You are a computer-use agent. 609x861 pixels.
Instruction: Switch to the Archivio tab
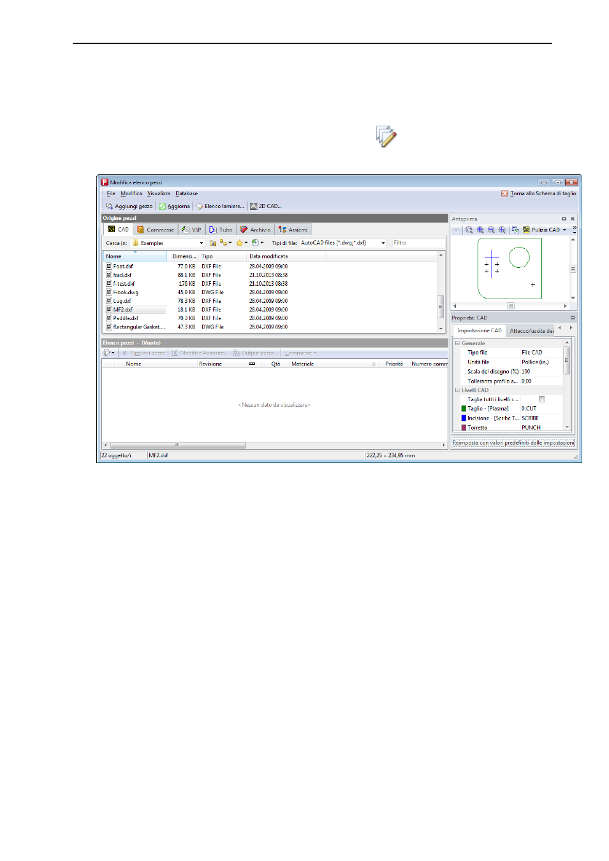pyautogui.click(x=255, y=230)
